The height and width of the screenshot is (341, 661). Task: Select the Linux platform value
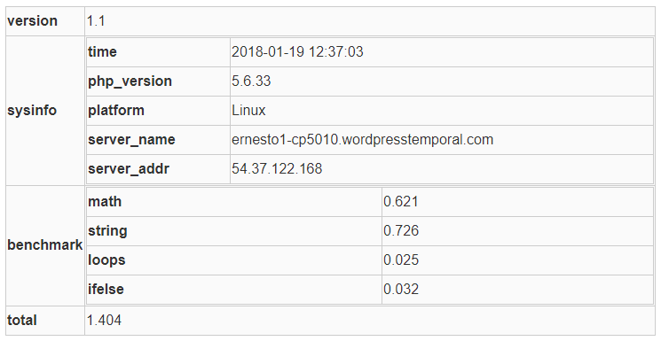tap(248, 111)
